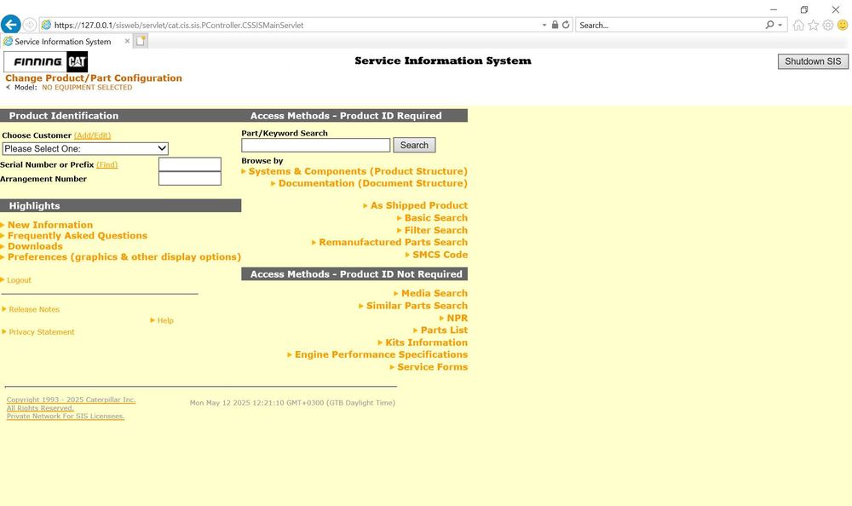The image size is (852, 506).
Task: Select the Service Information System tab
Action: [x=62, y=41]
